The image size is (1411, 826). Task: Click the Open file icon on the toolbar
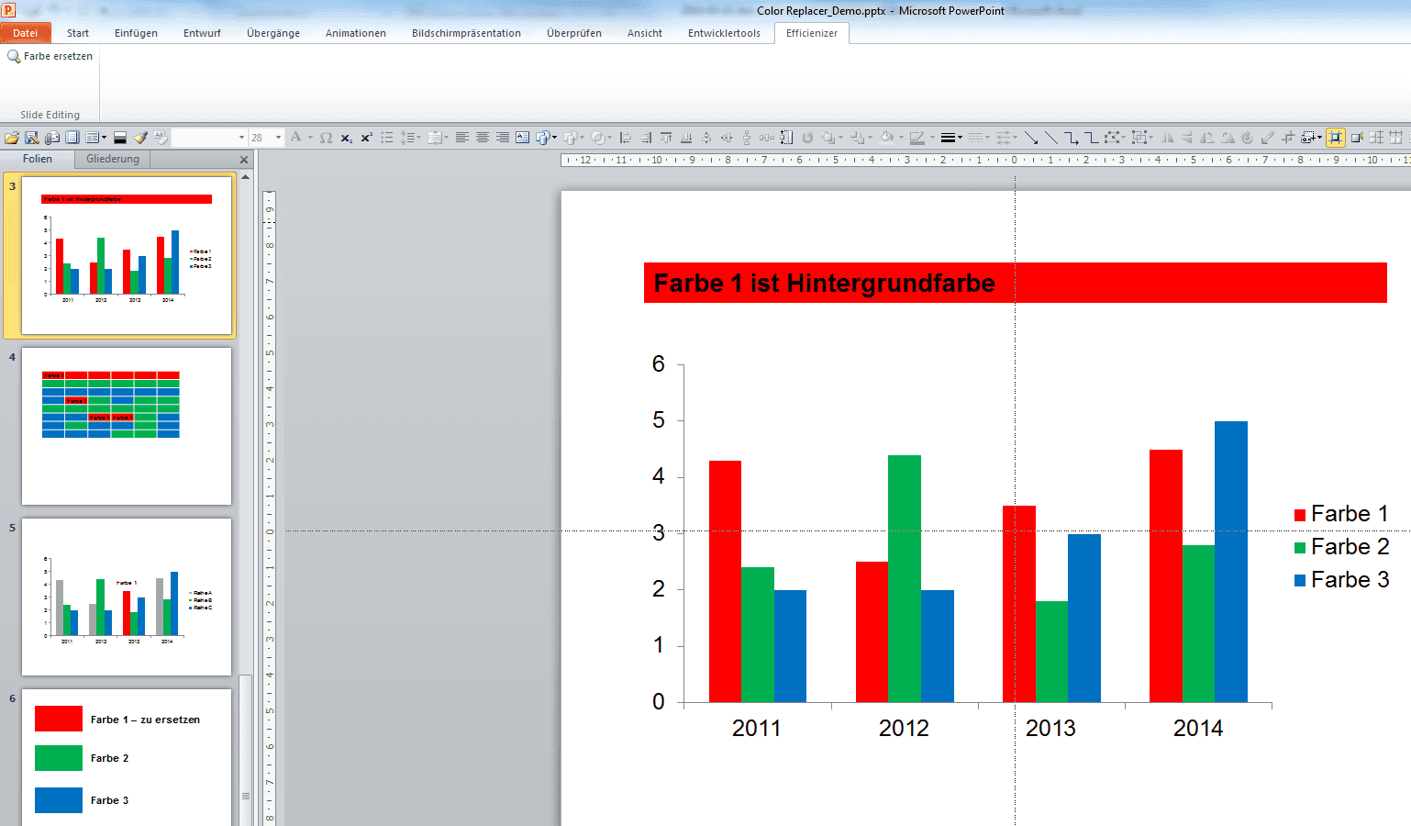12,137
